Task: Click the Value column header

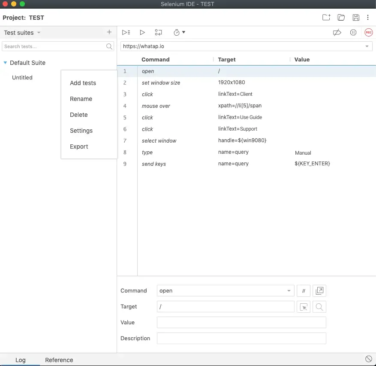Action: click(302, 59)
